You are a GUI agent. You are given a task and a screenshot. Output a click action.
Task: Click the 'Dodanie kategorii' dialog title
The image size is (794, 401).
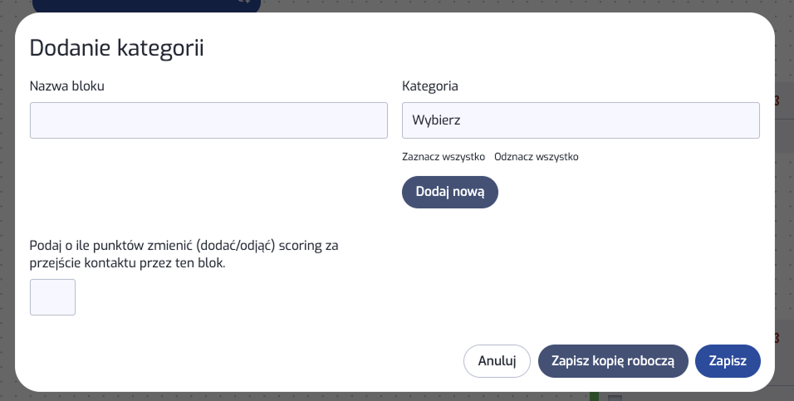click(x=117, y=48)
